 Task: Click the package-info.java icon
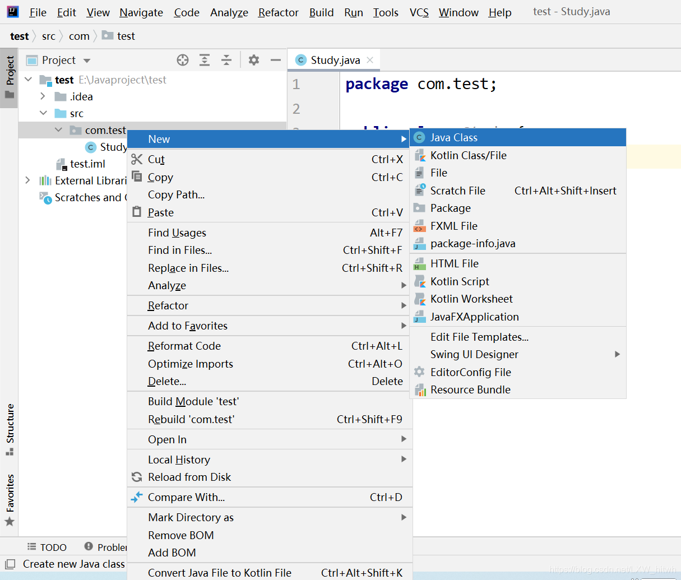click(419, 243)
